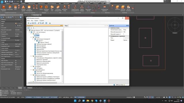Pin the Проводник panel
184x103 pixels.
click(61, 25)
